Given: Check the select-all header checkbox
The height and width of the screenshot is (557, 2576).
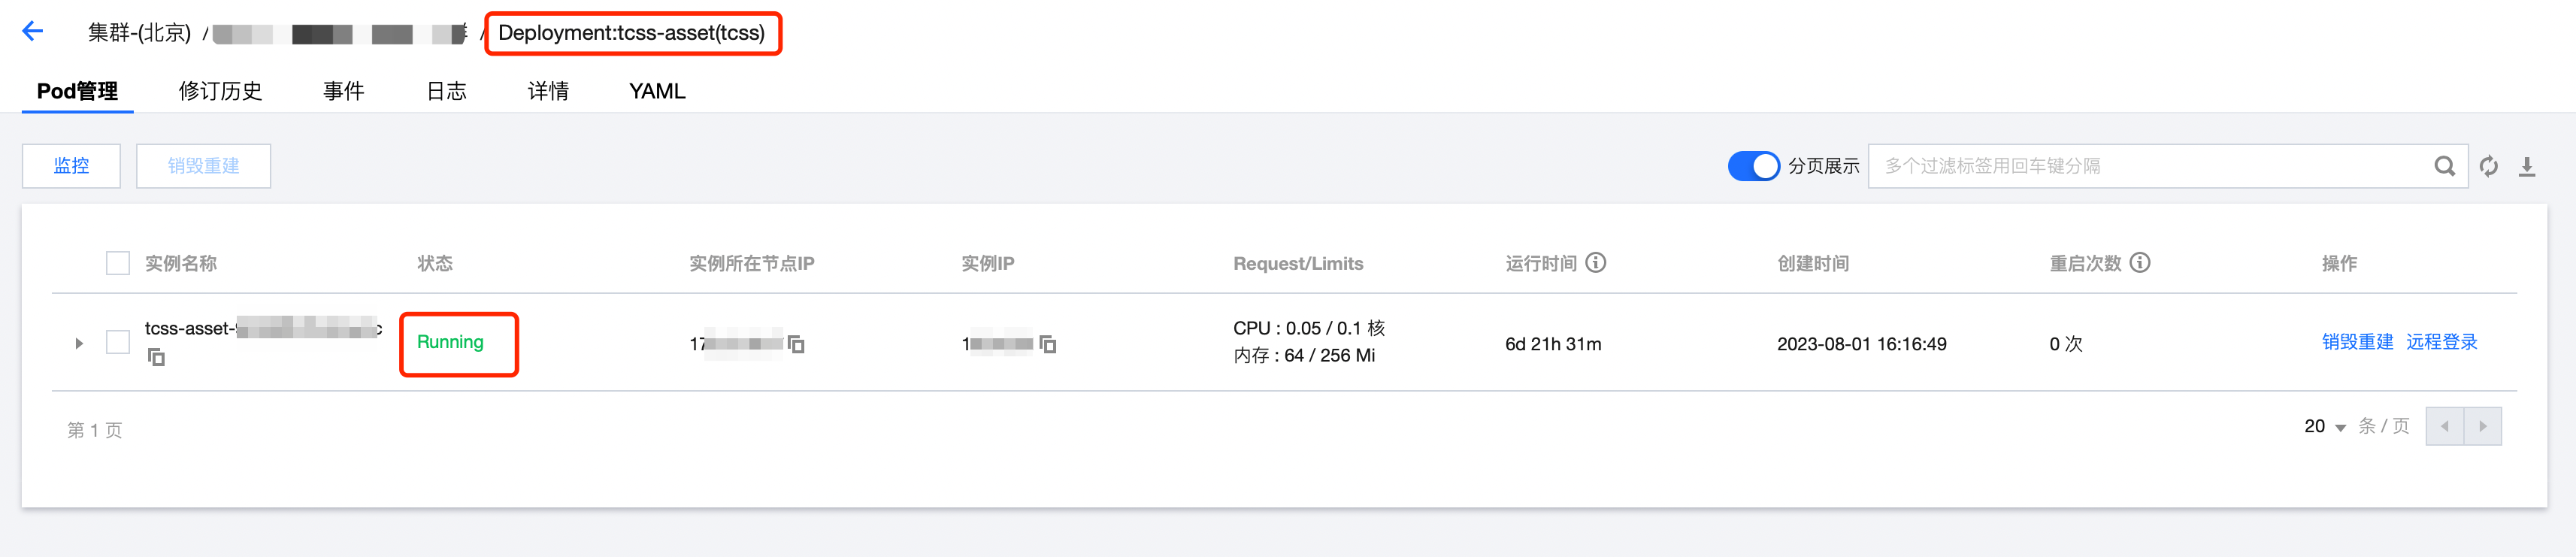Looking at the screenshot, I should click(118, 263).
